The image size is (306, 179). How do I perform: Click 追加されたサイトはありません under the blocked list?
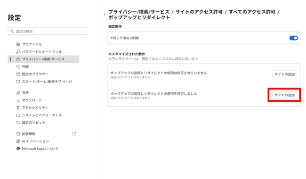click(x=130, y=77)
